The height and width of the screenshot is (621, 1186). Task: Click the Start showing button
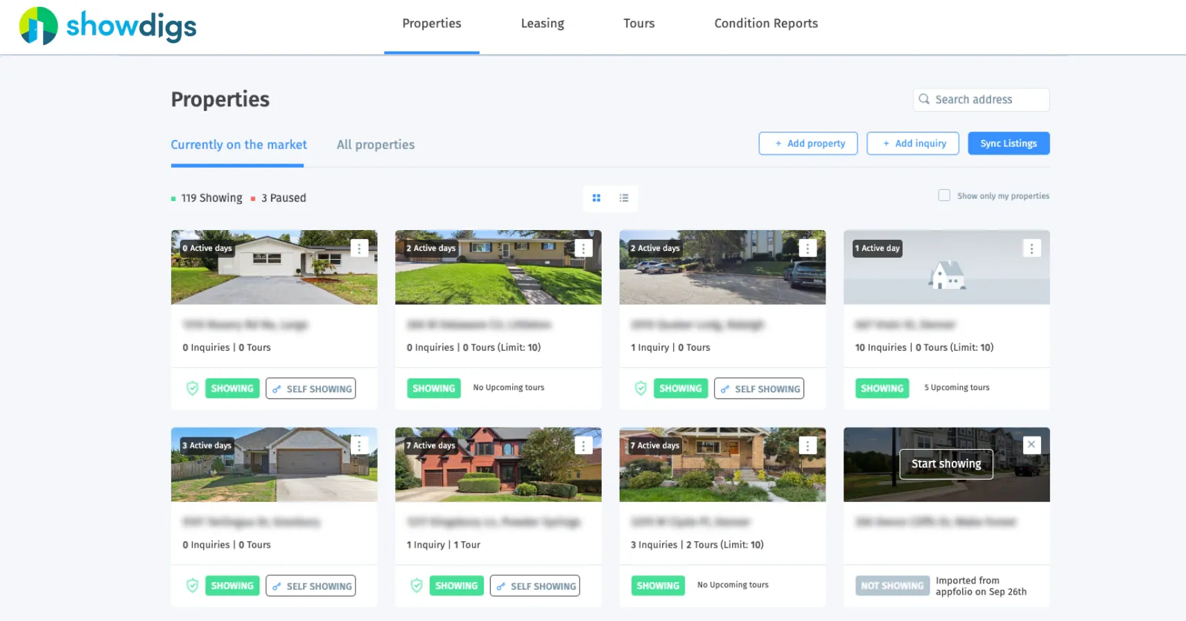point(946,464)
